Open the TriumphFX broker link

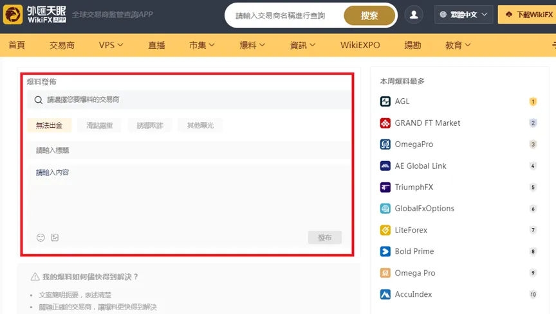[414, 188]
